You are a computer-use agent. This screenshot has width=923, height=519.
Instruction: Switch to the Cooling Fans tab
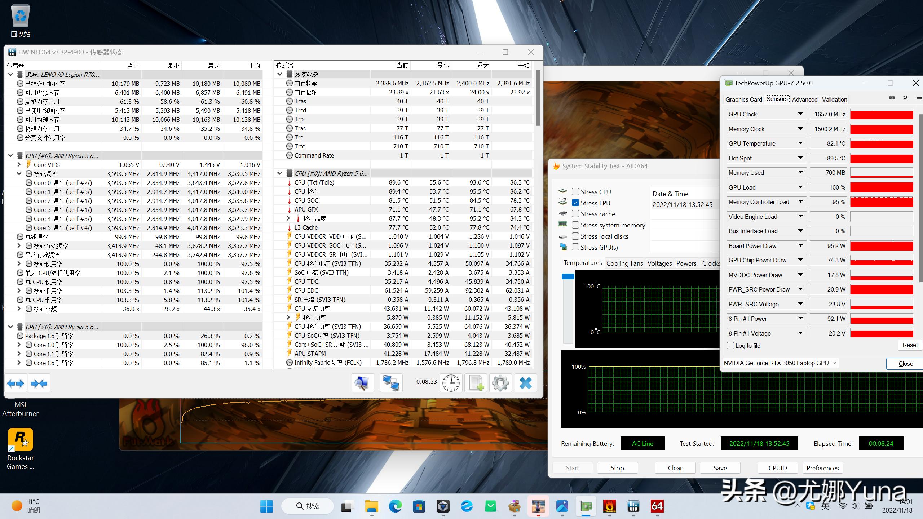point(624,263)
